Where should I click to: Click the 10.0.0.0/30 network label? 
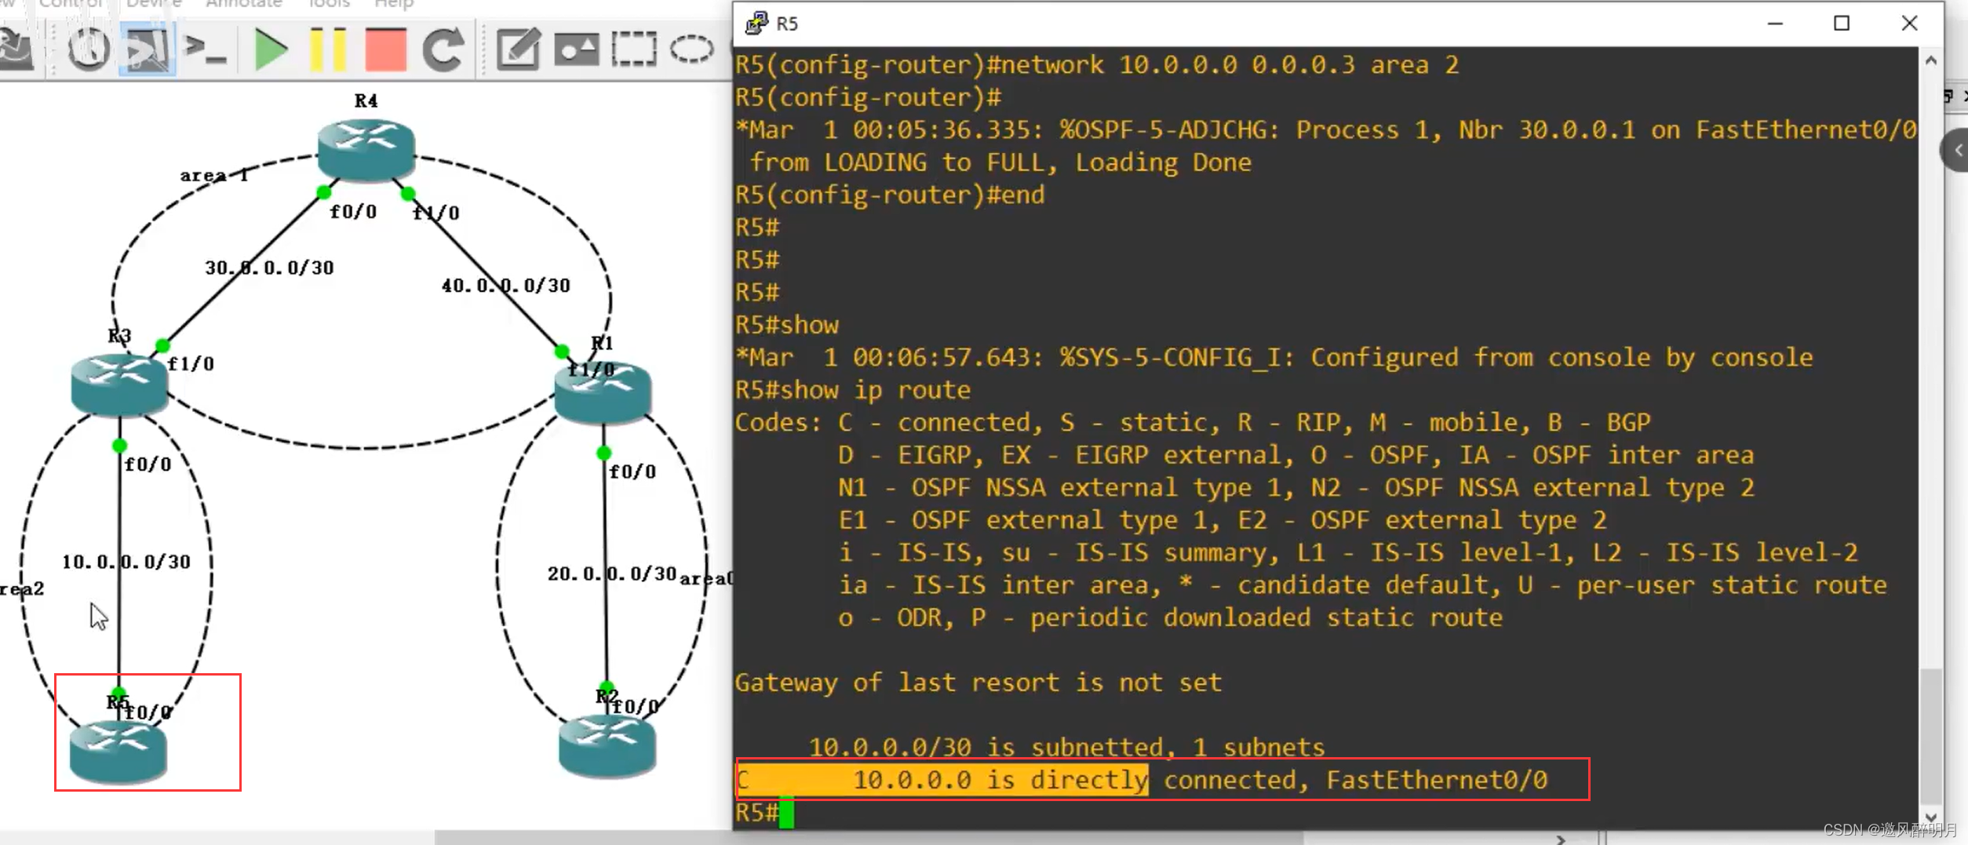click(126, 562)
